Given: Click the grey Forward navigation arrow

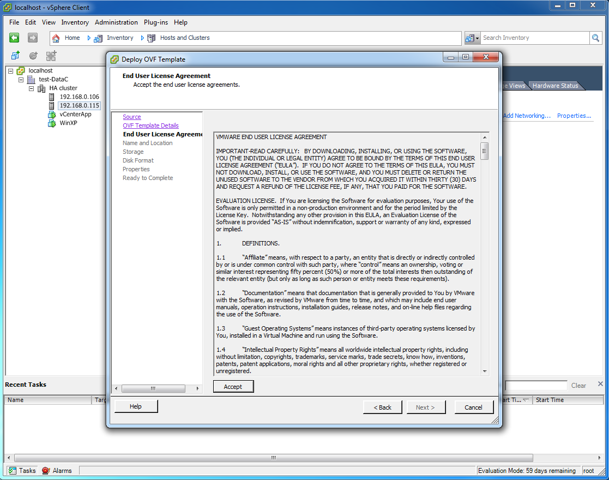Looking at the screenshot, I should point(33,38).
